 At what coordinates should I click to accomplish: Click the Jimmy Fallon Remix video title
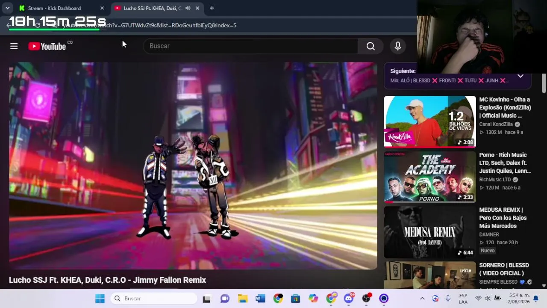tap(108, 280)
